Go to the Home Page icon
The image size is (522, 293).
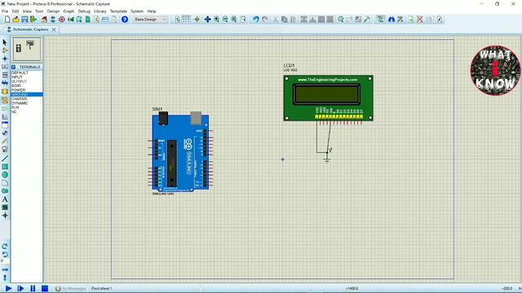[x=44, y=20]
